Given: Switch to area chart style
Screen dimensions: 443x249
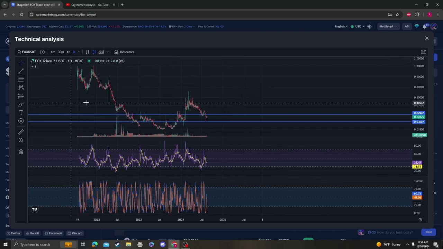Looking at the screenshot, I should pos(101,52).
